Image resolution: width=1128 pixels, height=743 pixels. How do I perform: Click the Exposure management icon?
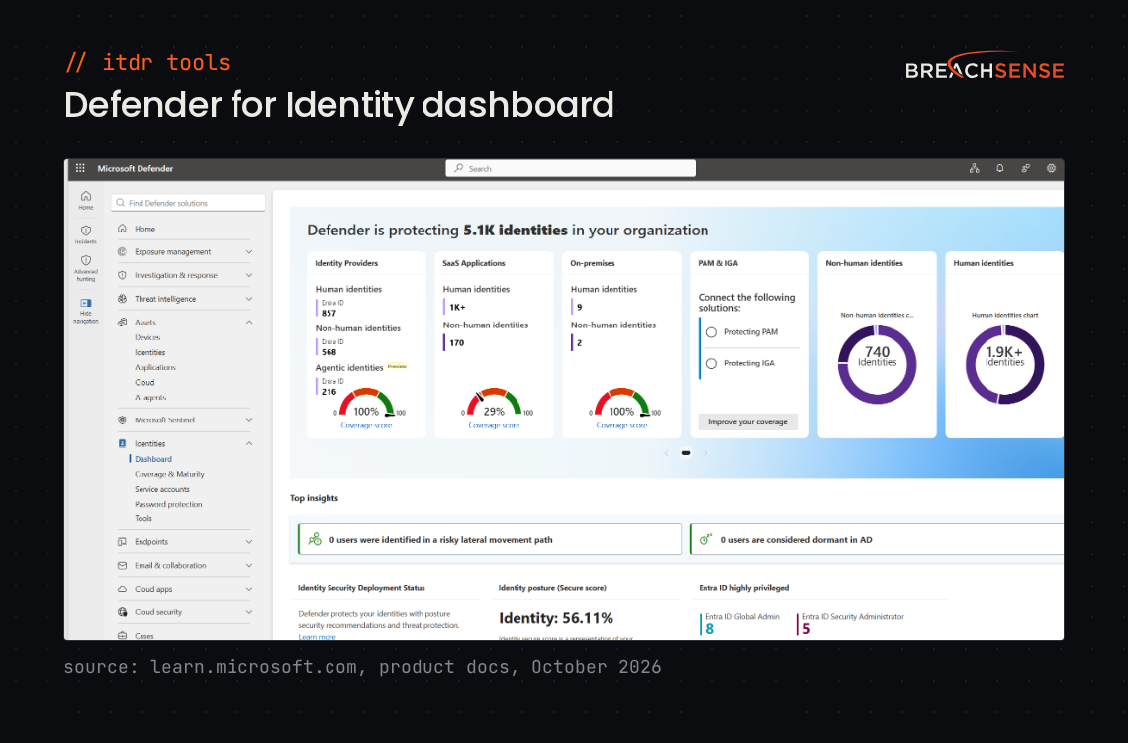[122, 251]
